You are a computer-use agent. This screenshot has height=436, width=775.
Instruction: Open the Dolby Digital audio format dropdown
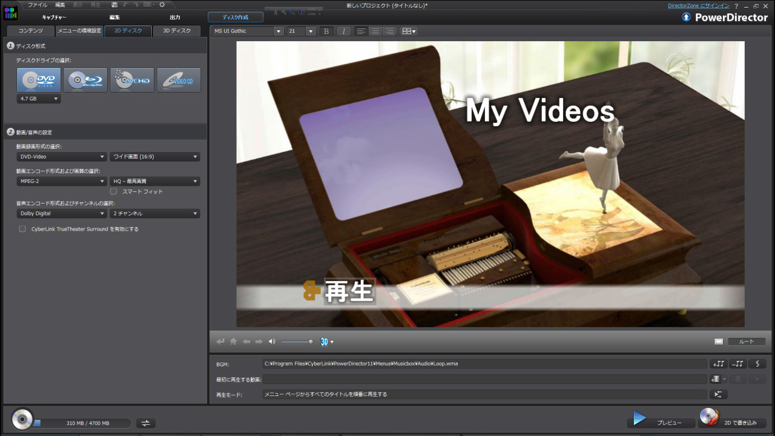click(62, 214)
